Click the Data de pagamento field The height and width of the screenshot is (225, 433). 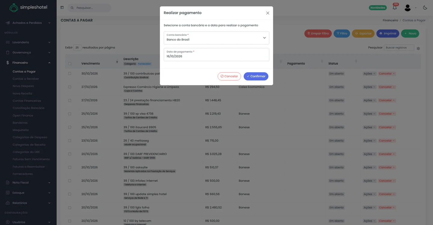click(x=216, y=54)
